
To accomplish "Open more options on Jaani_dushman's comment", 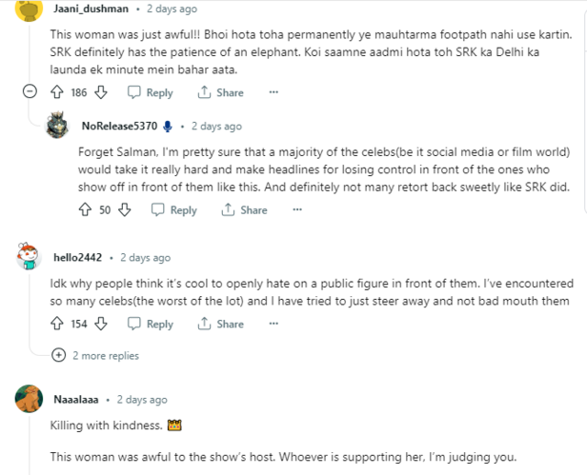I will 273,92.
